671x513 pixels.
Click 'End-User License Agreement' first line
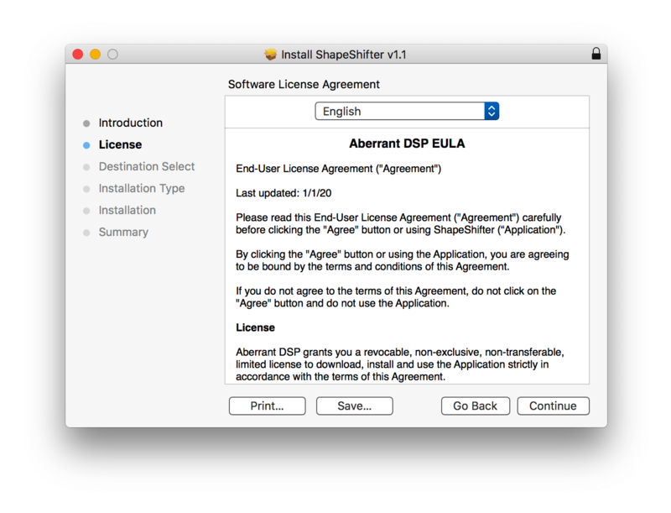338,169
